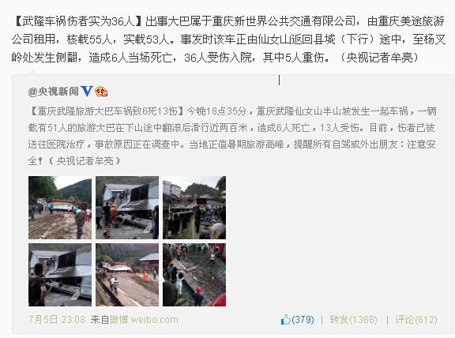Click quoted headline 重庆武隆旅游大巴车祸致6死13伤
This screenshot has height=338, width=455.
107,111
